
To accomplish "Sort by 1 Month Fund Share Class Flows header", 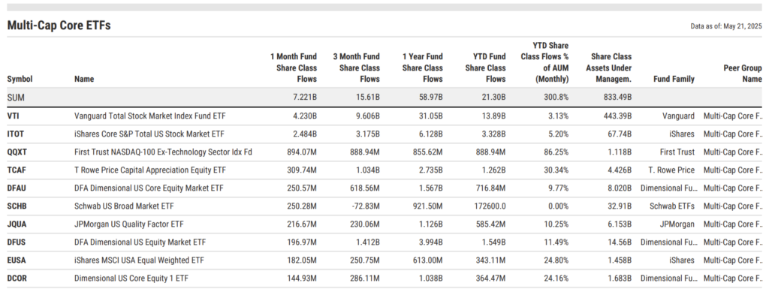I will click(x=294, y=68).
